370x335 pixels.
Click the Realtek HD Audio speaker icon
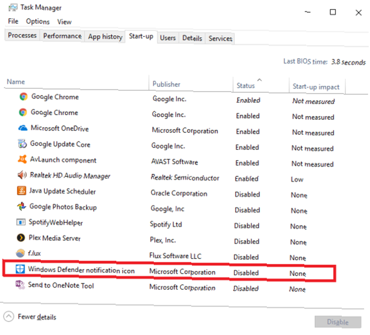(x=22, y=175)
